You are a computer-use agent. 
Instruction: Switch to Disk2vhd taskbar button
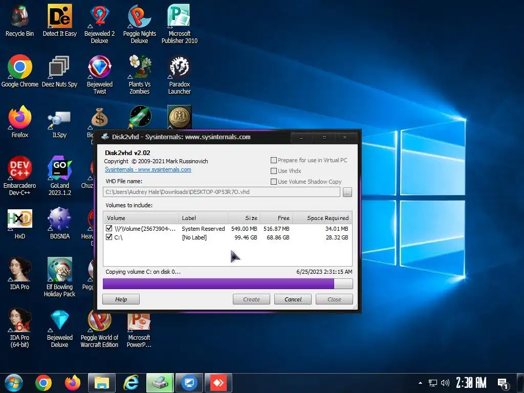pos(160,383)
